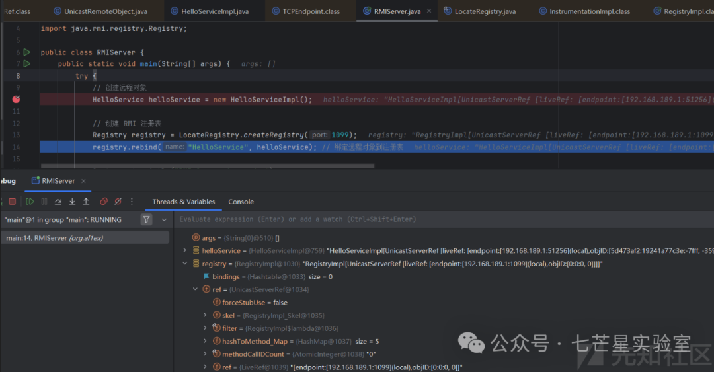Expand the hashToMethod_Map node

coord(205,341)
